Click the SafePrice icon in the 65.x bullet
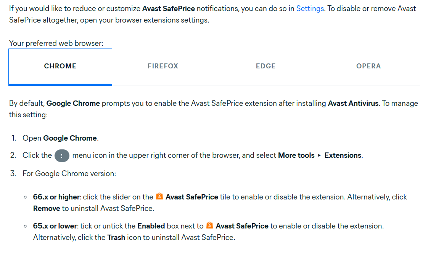The height and width of the screenshot is (256, 428). (x=209, y=226)
